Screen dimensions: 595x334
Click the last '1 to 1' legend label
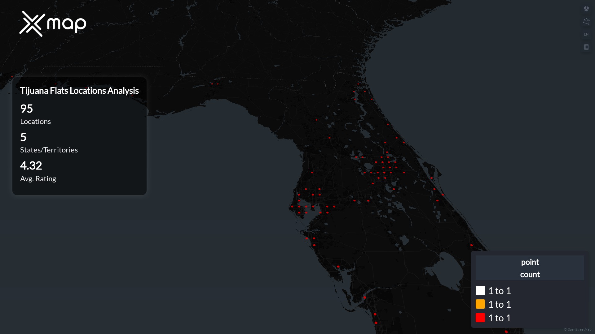(500, 318)
